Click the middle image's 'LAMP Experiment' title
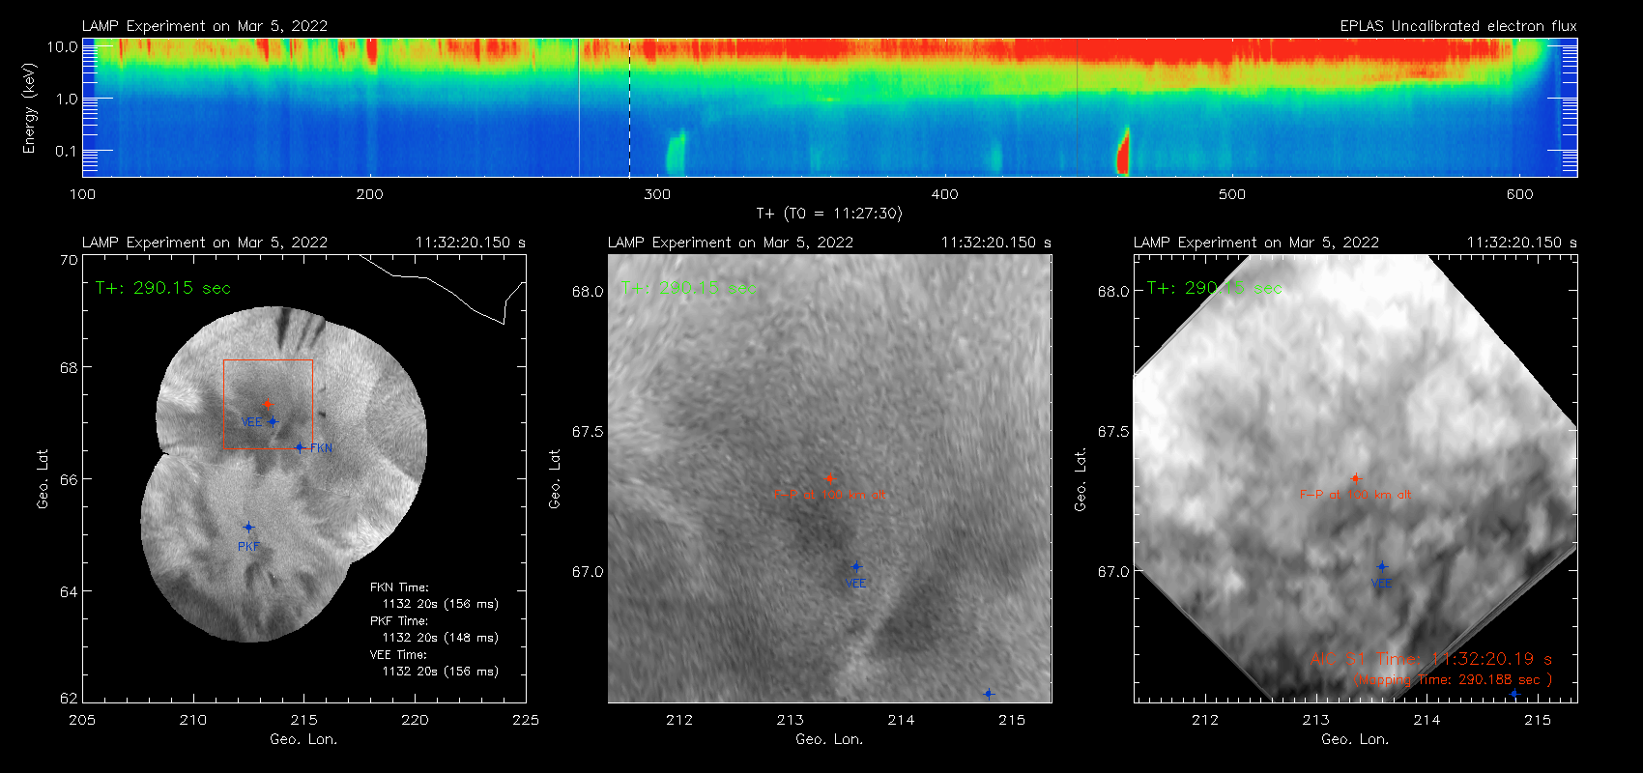1643x773 pixels. tap(731, 243)
